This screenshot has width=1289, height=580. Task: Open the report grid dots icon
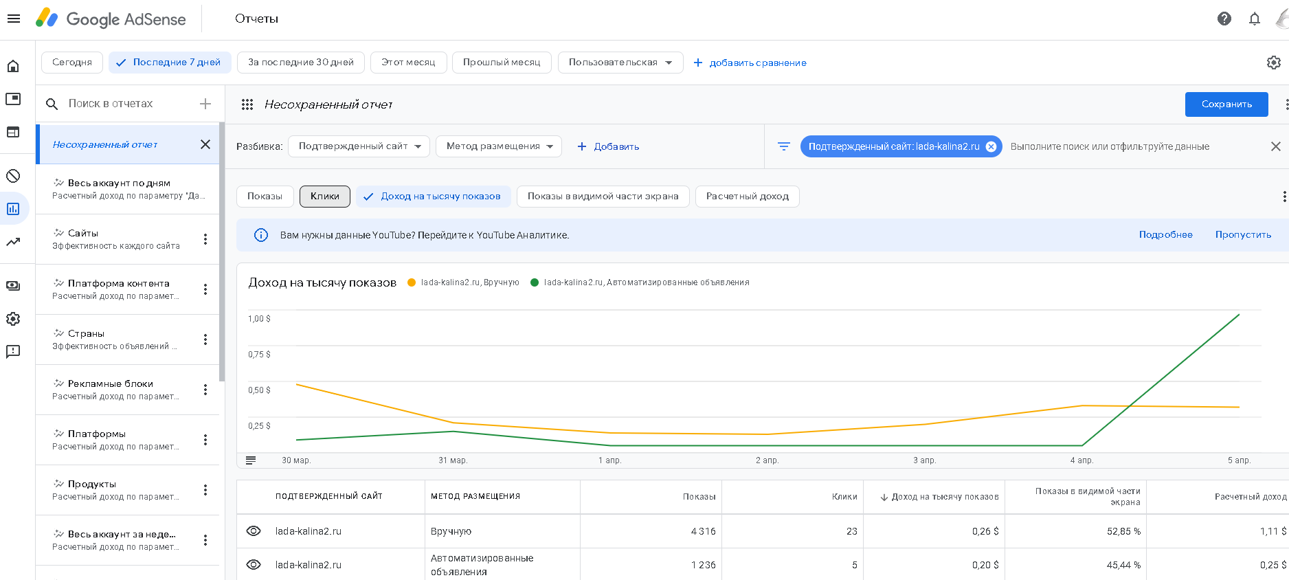point(247,104)
